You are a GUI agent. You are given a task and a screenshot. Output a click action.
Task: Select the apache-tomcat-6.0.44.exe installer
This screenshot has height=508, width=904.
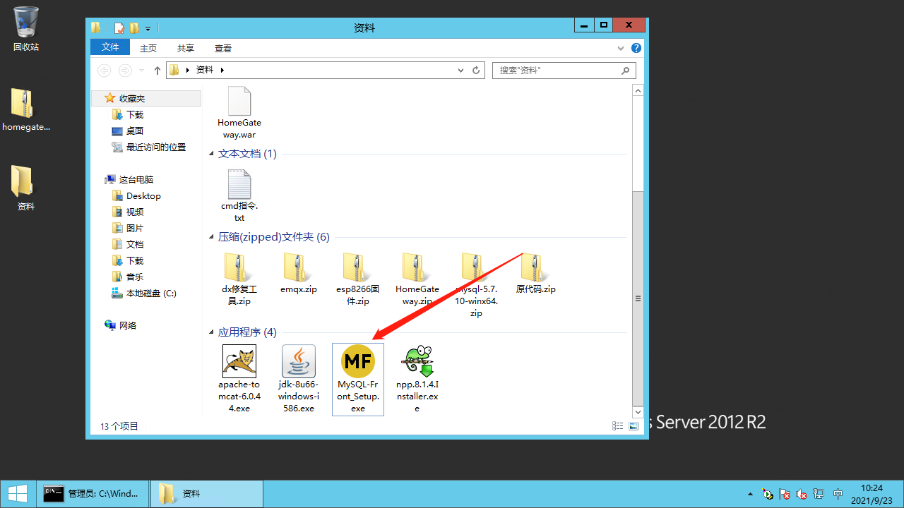coord(239,379)
